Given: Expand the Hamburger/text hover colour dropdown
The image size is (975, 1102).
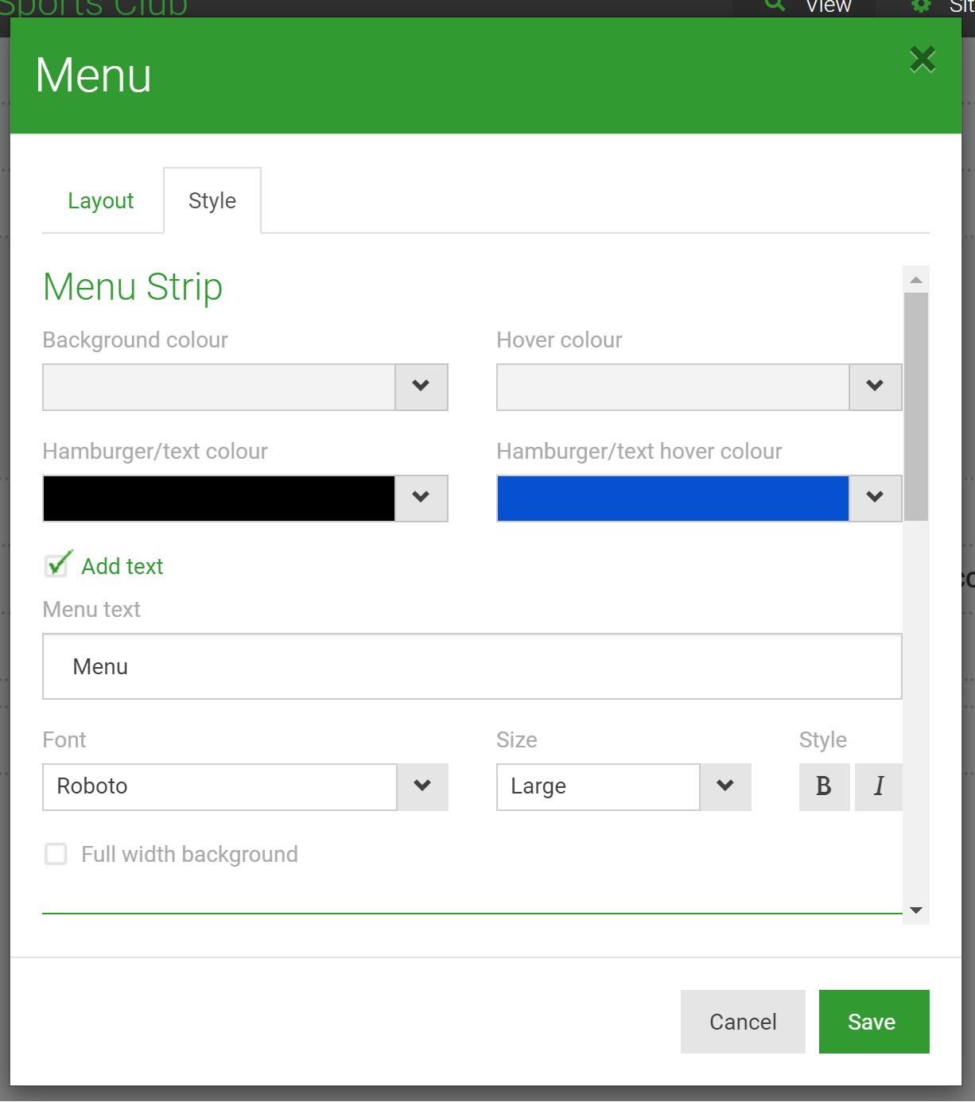Looking at the screenshot, I should [875, 499].
